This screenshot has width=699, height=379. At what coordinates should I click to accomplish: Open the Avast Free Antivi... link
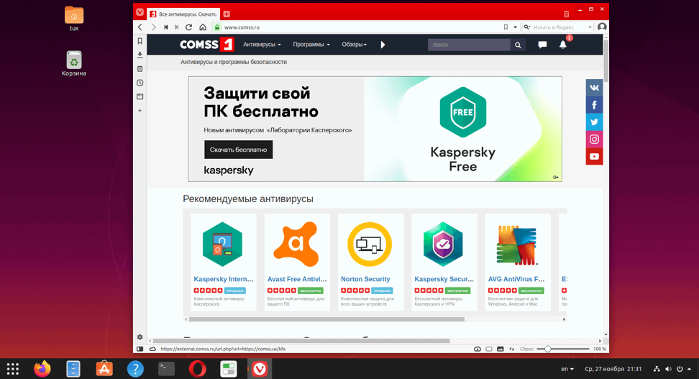coord(297,279)
